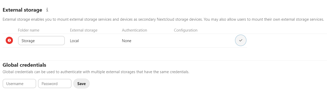Select the None authentication value
Viewport: 327px width, 106px height.
point(127,41)
